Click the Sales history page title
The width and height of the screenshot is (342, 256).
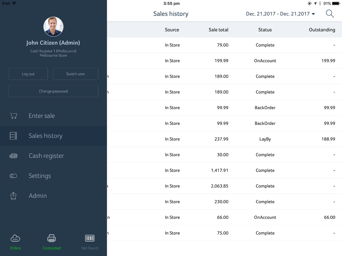[171, 14]
